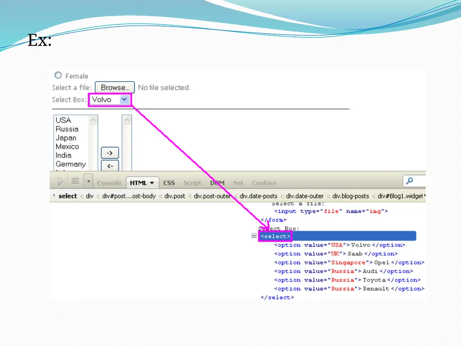Select India in the country list
The height and width of the screenshot is (346, 461).
63,155
